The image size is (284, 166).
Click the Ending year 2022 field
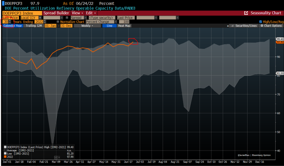(39, 22)
